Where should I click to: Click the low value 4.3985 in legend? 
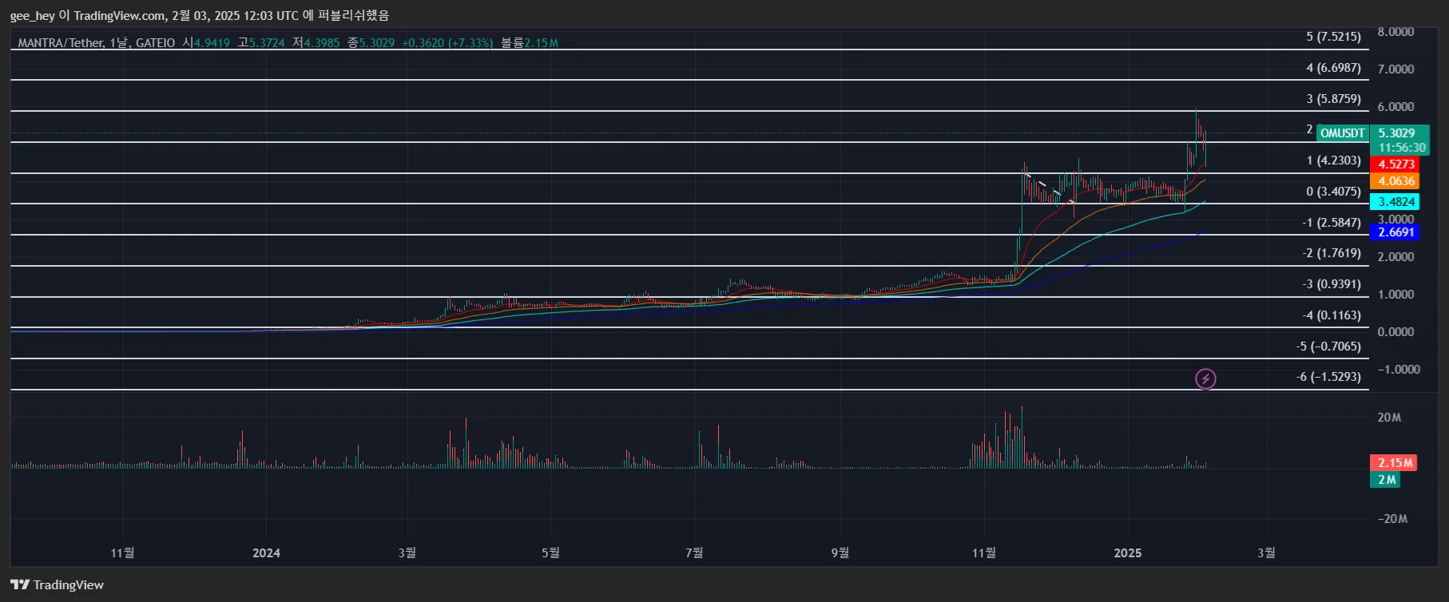coord(322,43)
